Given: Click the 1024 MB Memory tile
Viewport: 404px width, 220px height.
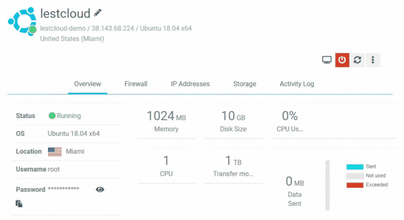Looking at the screenshot, I should click(x=167, y=121).
